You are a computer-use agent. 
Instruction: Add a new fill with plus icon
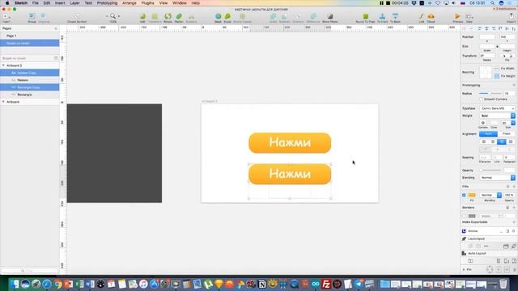click(514, 187)
